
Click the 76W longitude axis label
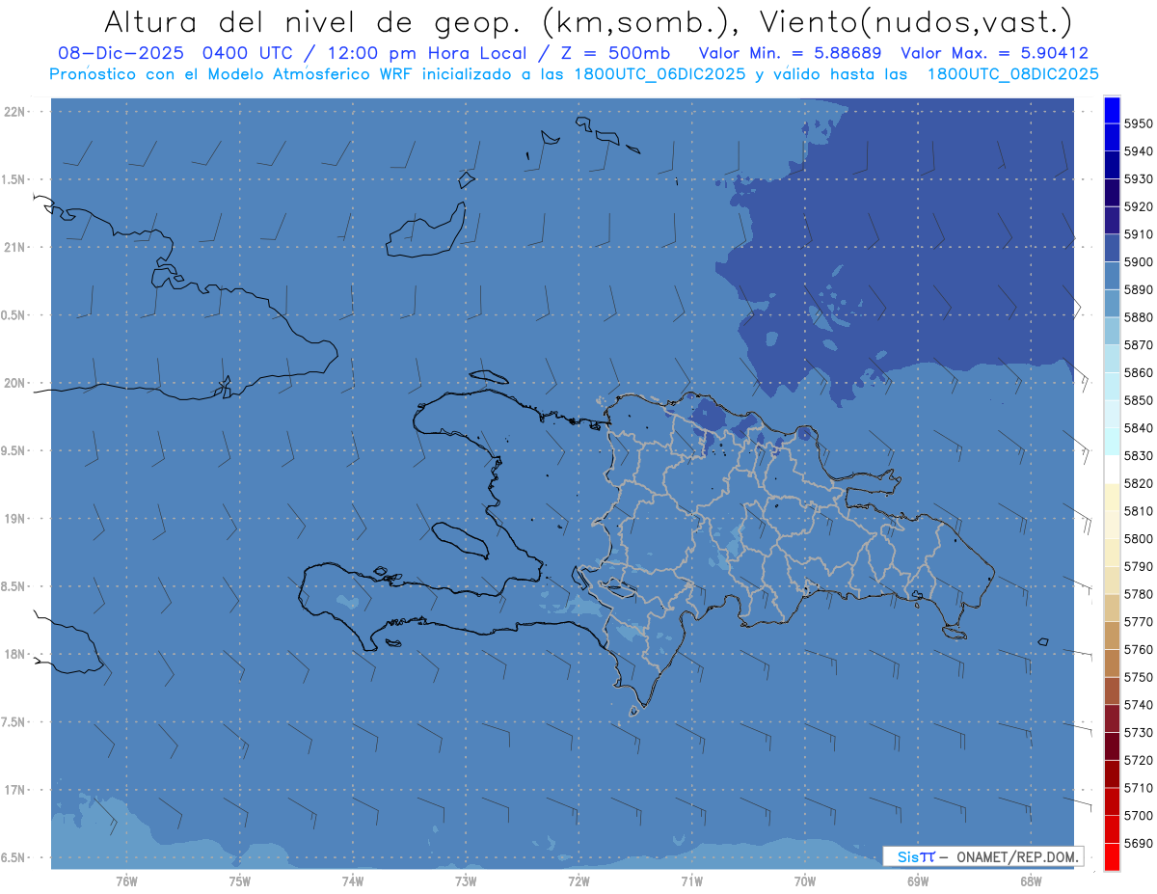pos(126,880)
